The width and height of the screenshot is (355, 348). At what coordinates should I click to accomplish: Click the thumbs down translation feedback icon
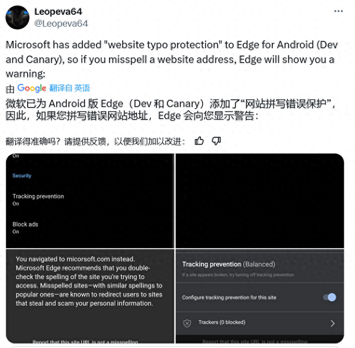(x=216, y=141)
